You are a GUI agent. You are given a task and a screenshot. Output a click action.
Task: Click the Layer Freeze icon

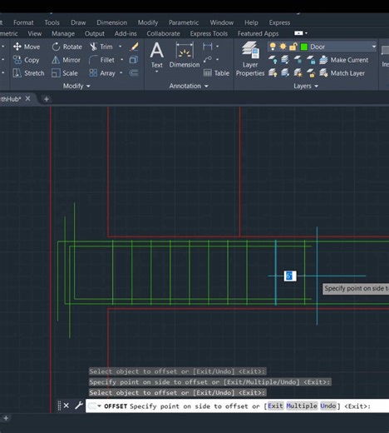tap(298, 60)
